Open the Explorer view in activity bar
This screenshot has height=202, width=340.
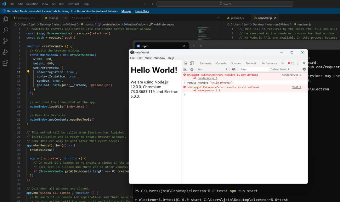(x=5, y=19)
